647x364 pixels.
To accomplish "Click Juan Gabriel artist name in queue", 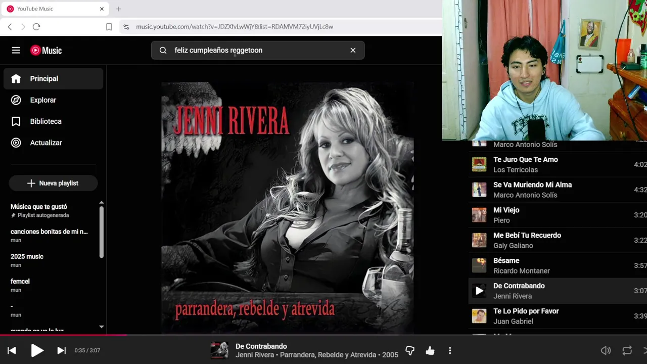I will pos(513,322).
